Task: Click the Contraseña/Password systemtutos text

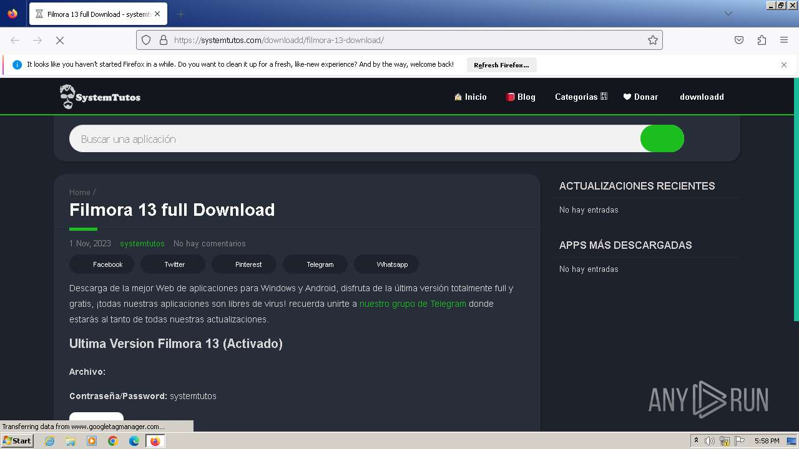Action: (143, 396)
